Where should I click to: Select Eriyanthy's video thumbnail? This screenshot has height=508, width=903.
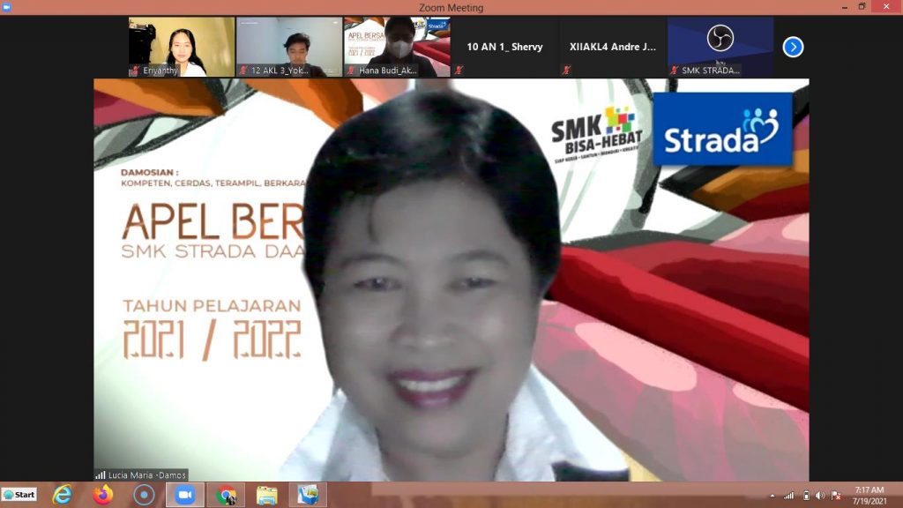[182, 47]
